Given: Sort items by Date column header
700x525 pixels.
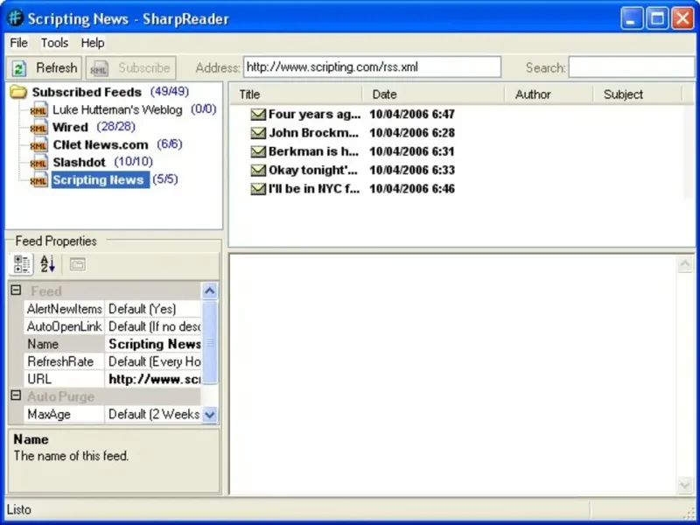Looking at the screenshot, I should 433,94.
